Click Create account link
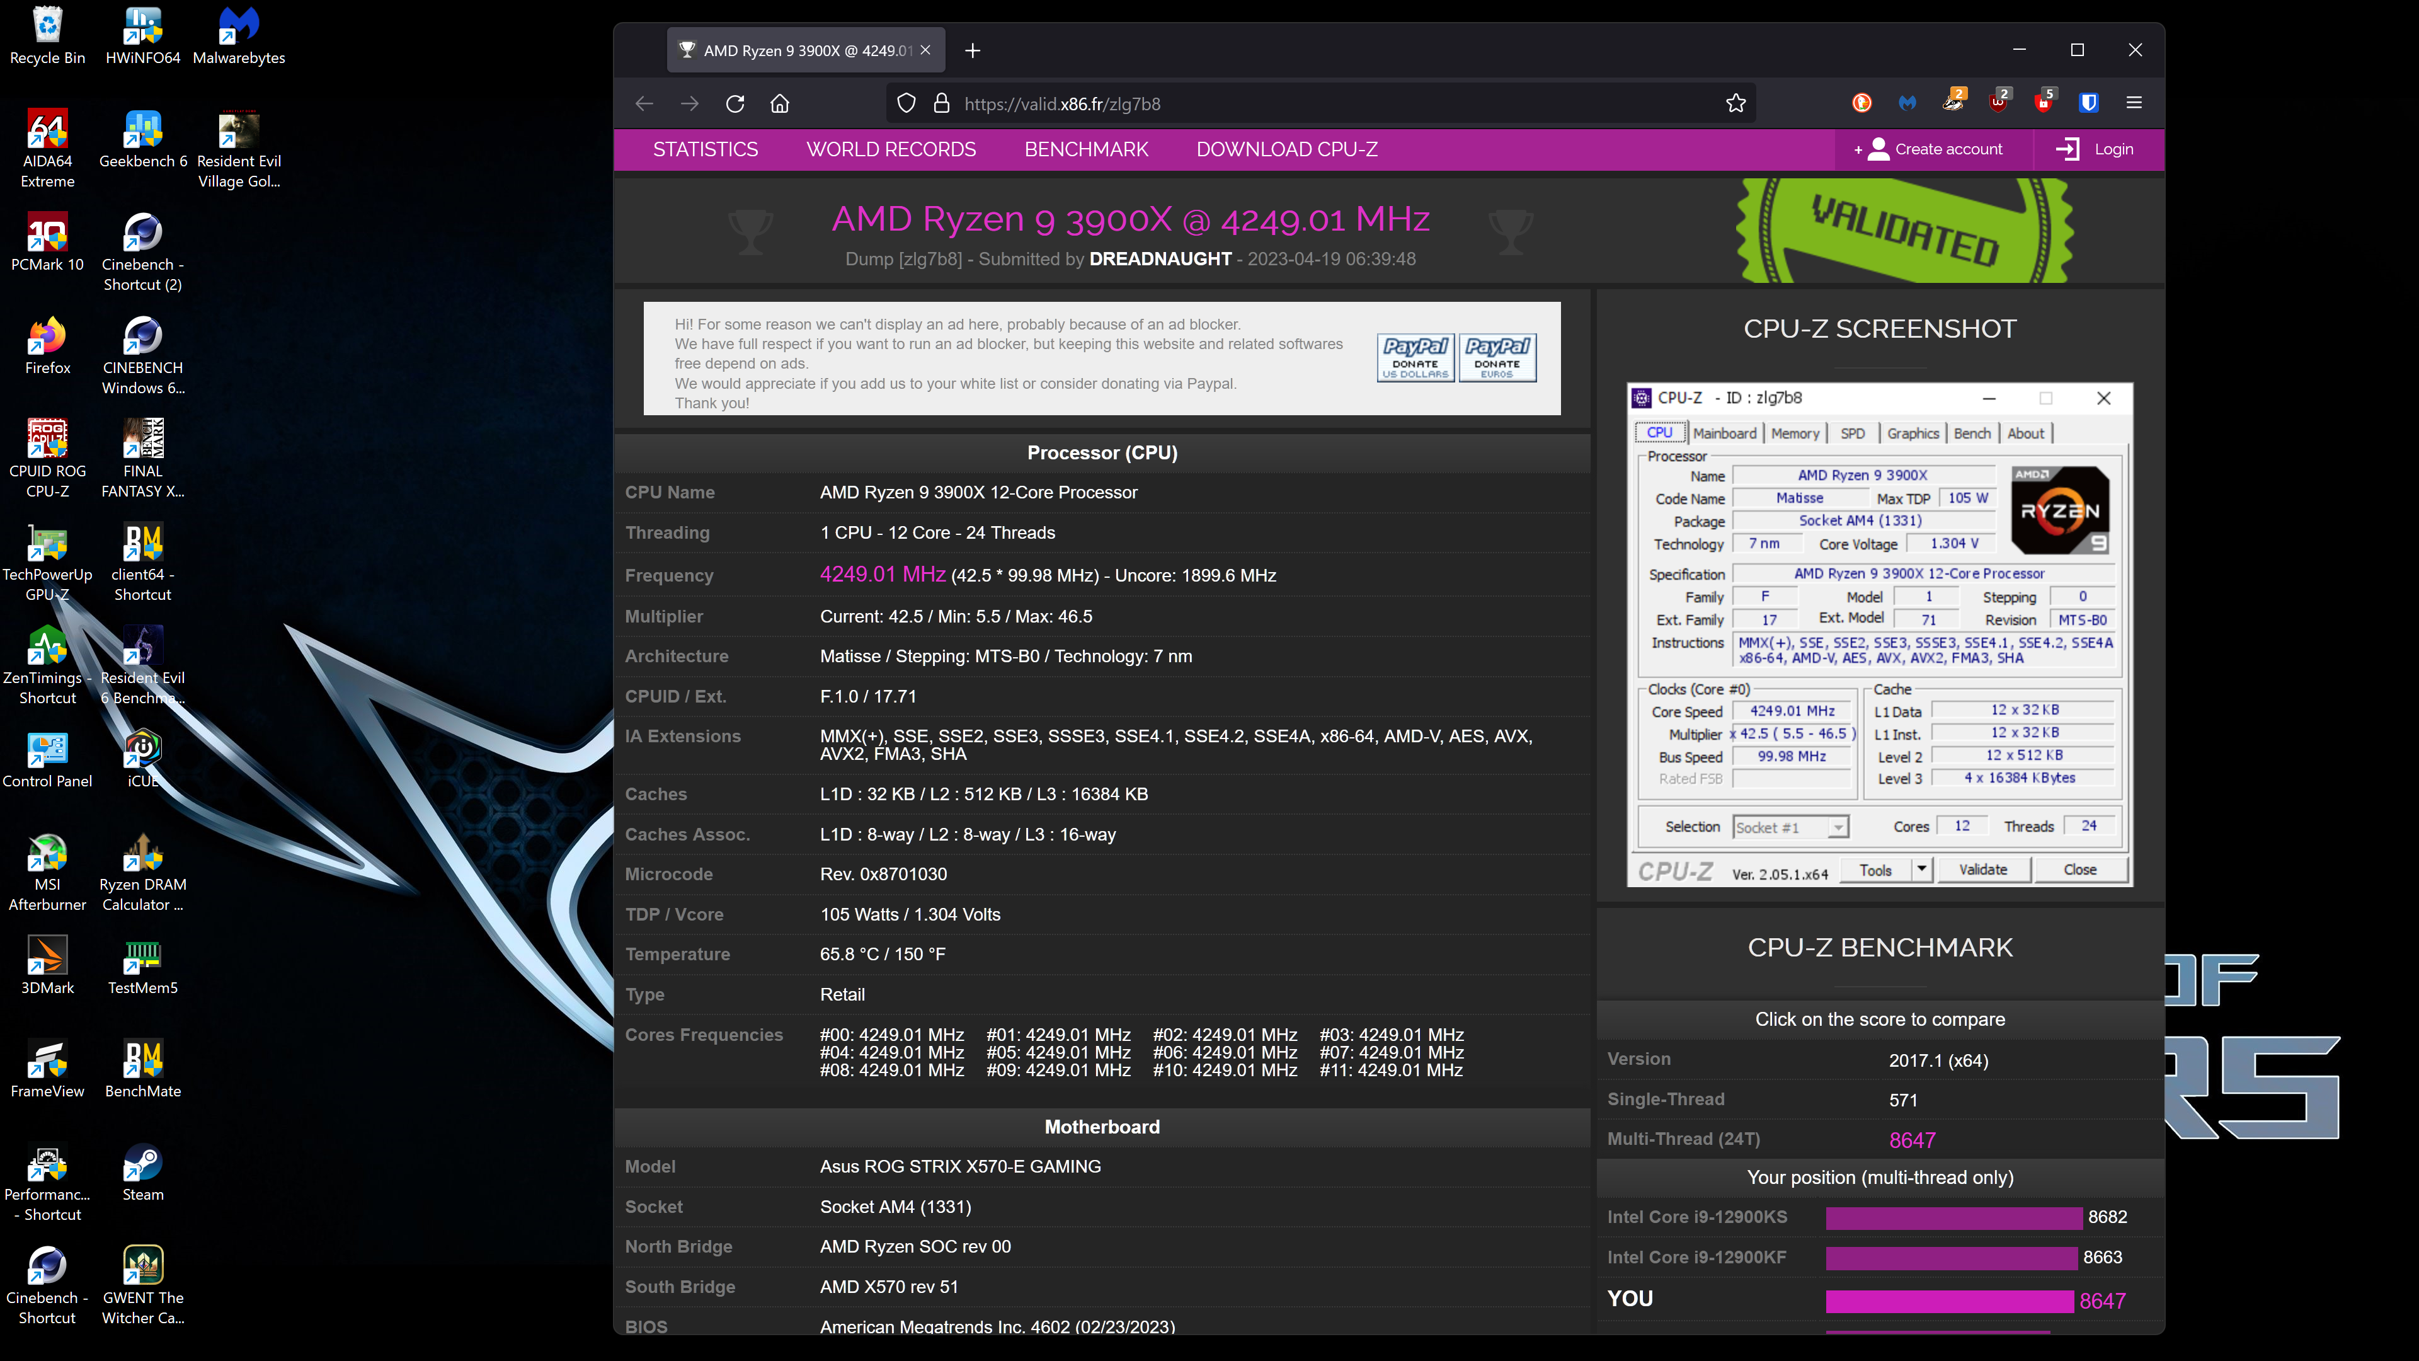The height and width of the screenshot is (1361, 2419). click(1935, 149)
